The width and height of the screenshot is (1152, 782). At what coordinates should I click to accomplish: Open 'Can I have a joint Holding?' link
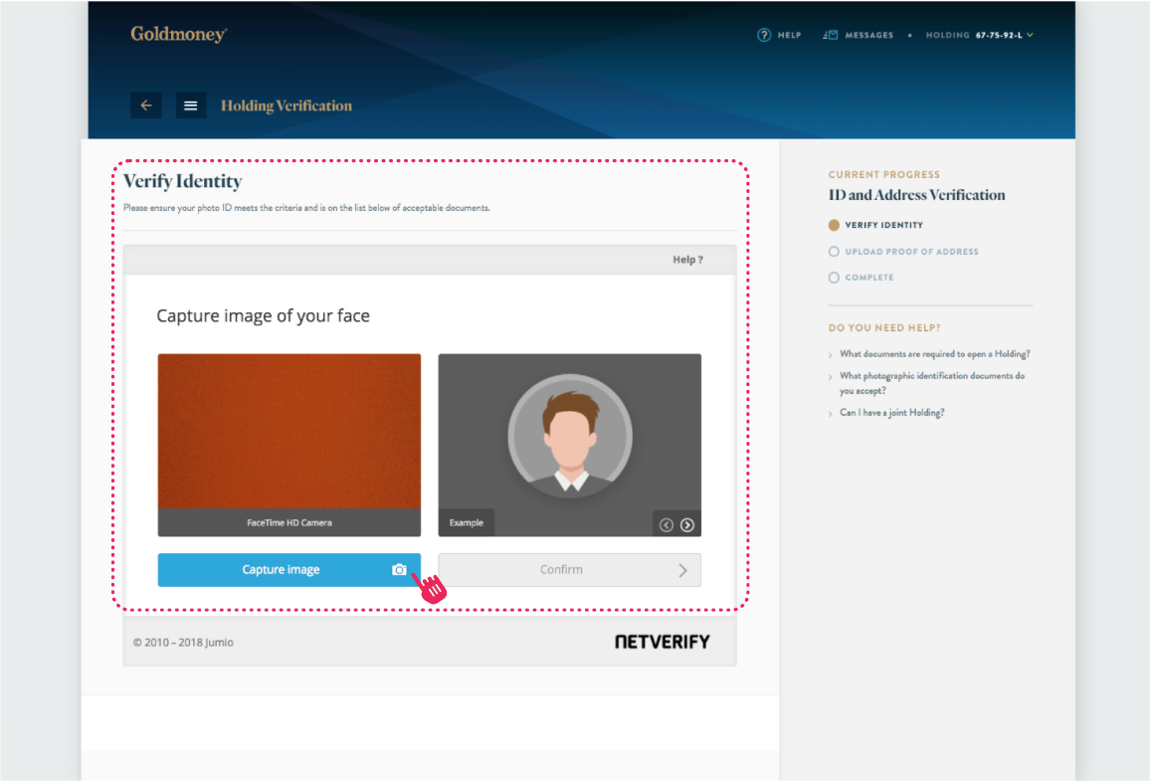(892, 412)
